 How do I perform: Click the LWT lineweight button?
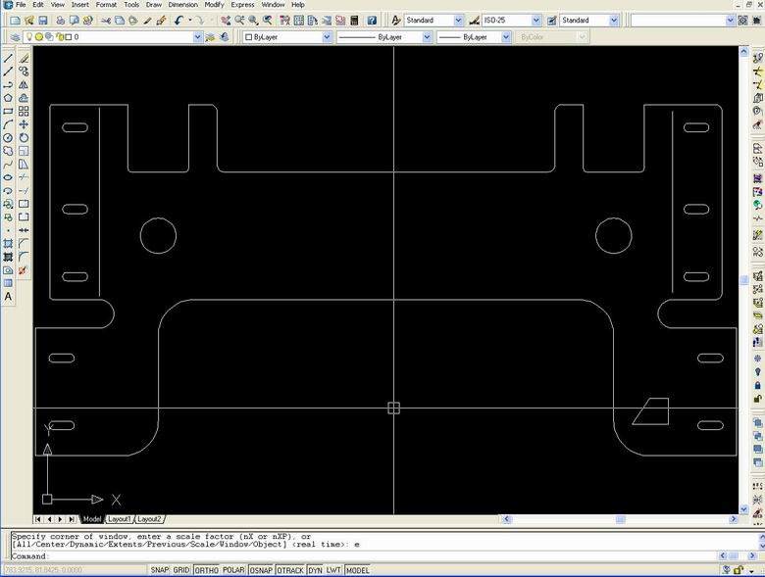pos(333,570)
